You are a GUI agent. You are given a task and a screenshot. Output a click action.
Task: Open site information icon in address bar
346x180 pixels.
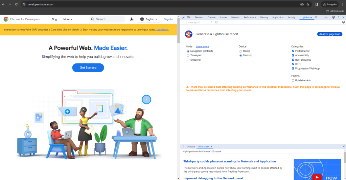[x=24, y=4]
